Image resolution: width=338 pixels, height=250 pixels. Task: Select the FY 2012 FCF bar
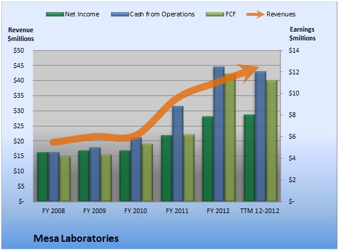click(x=230, y=138)
